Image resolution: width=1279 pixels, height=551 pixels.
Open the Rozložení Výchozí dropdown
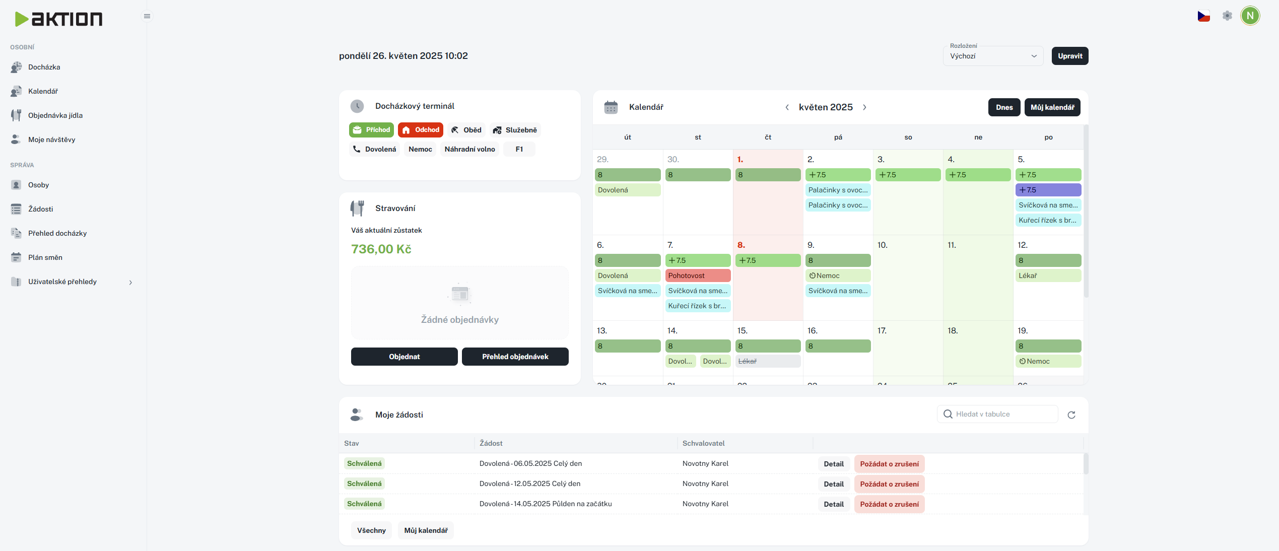[992, 56]
